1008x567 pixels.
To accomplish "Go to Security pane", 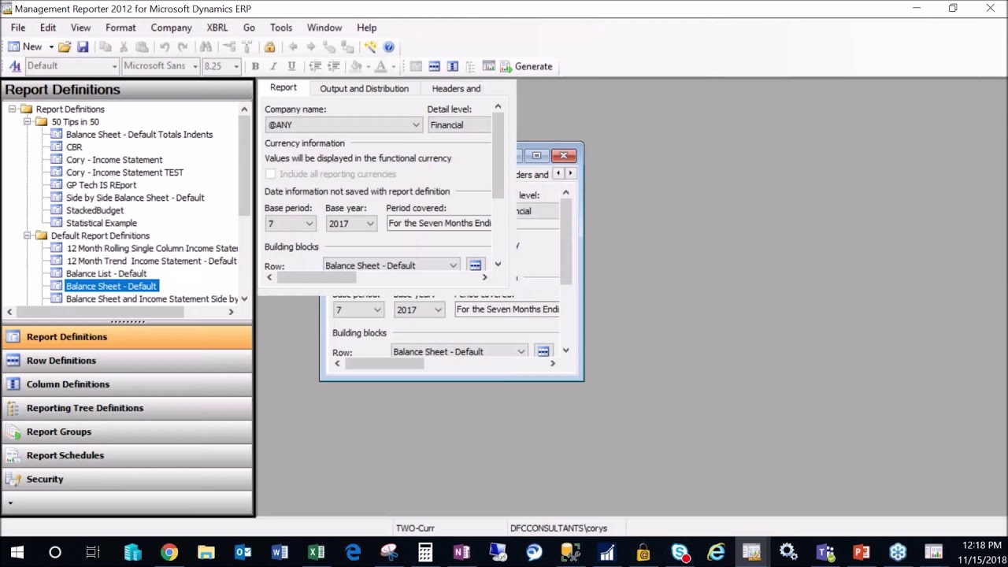I will (x=128, y=479).
